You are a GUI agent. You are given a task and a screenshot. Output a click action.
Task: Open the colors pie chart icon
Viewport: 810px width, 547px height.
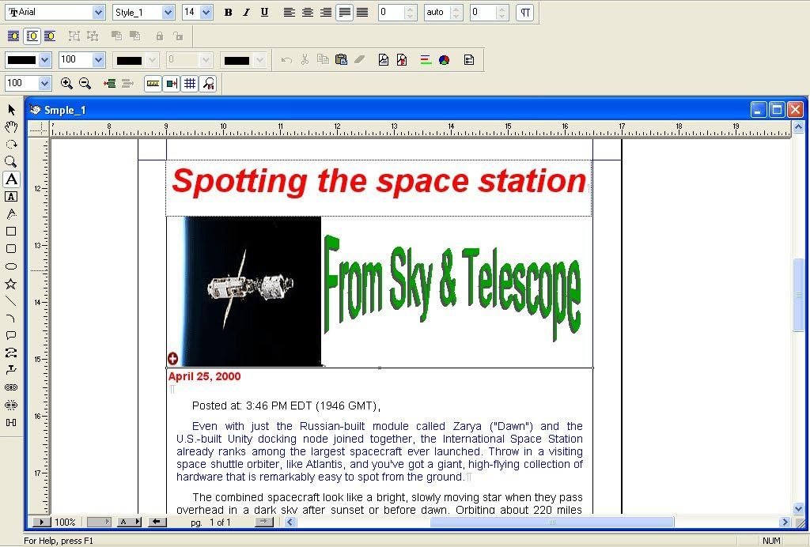pyautogui.click(x=445, y=60)
